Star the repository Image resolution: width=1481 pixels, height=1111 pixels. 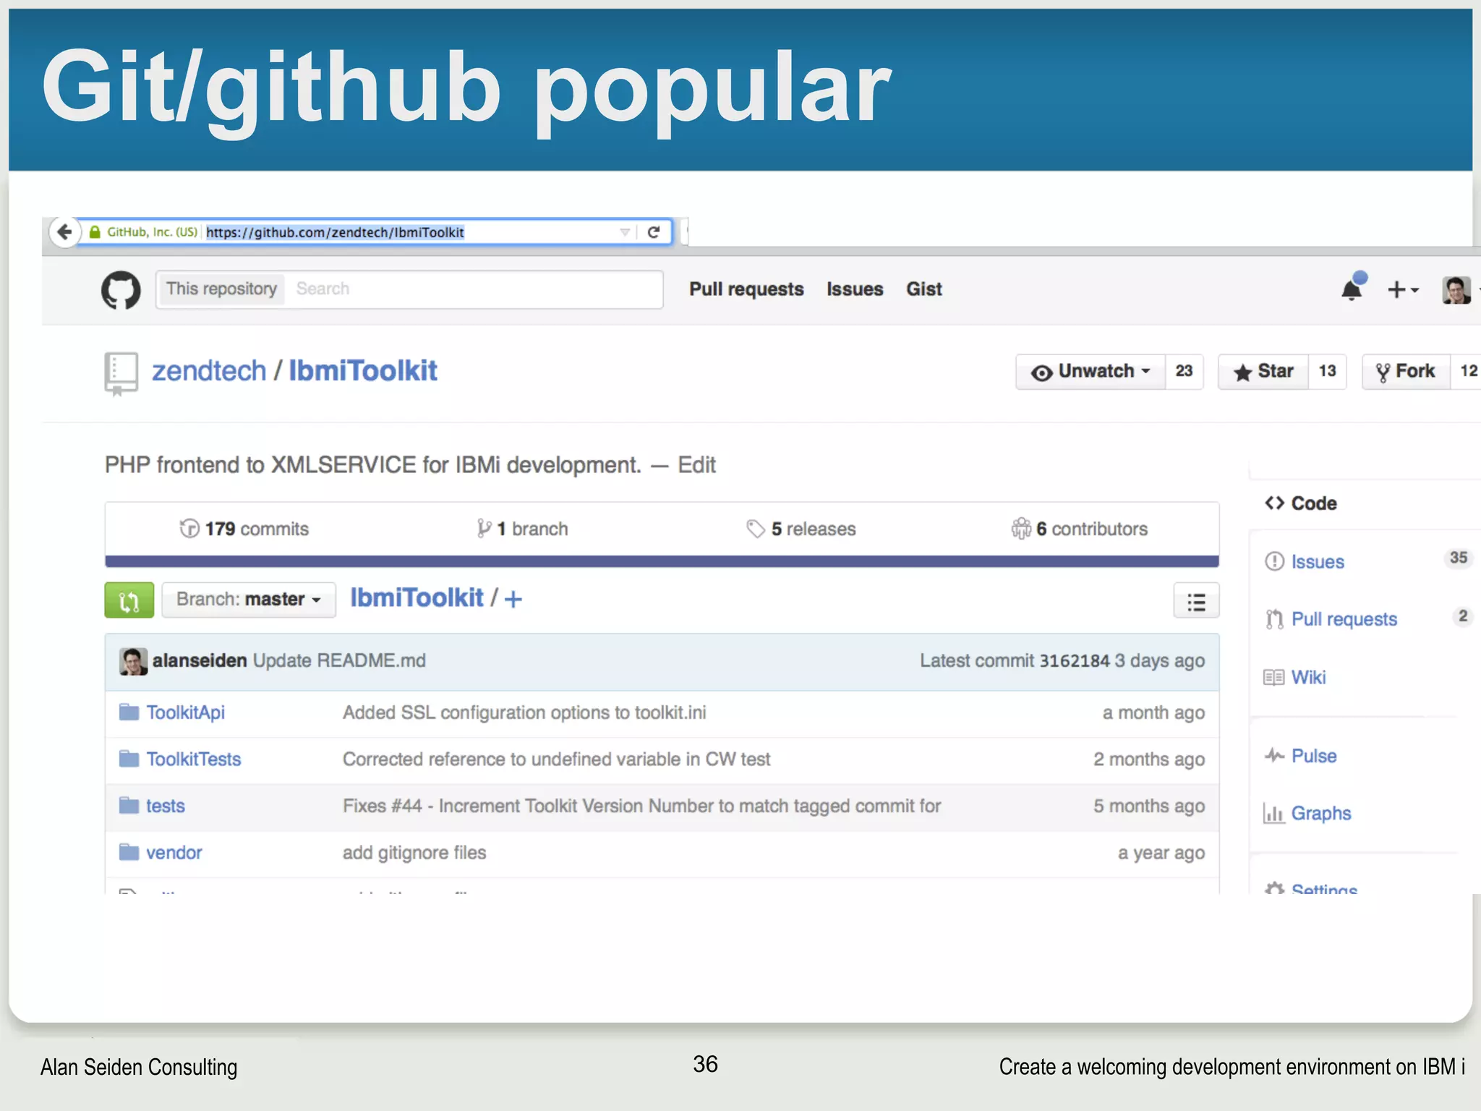pyautogui.click(x=1263, y=372)
